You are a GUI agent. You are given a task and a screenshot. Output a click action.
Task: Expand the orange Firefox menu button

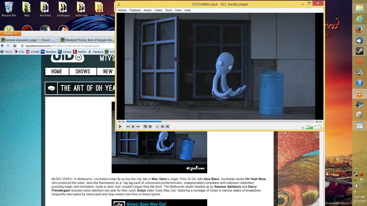coord(10,34)
